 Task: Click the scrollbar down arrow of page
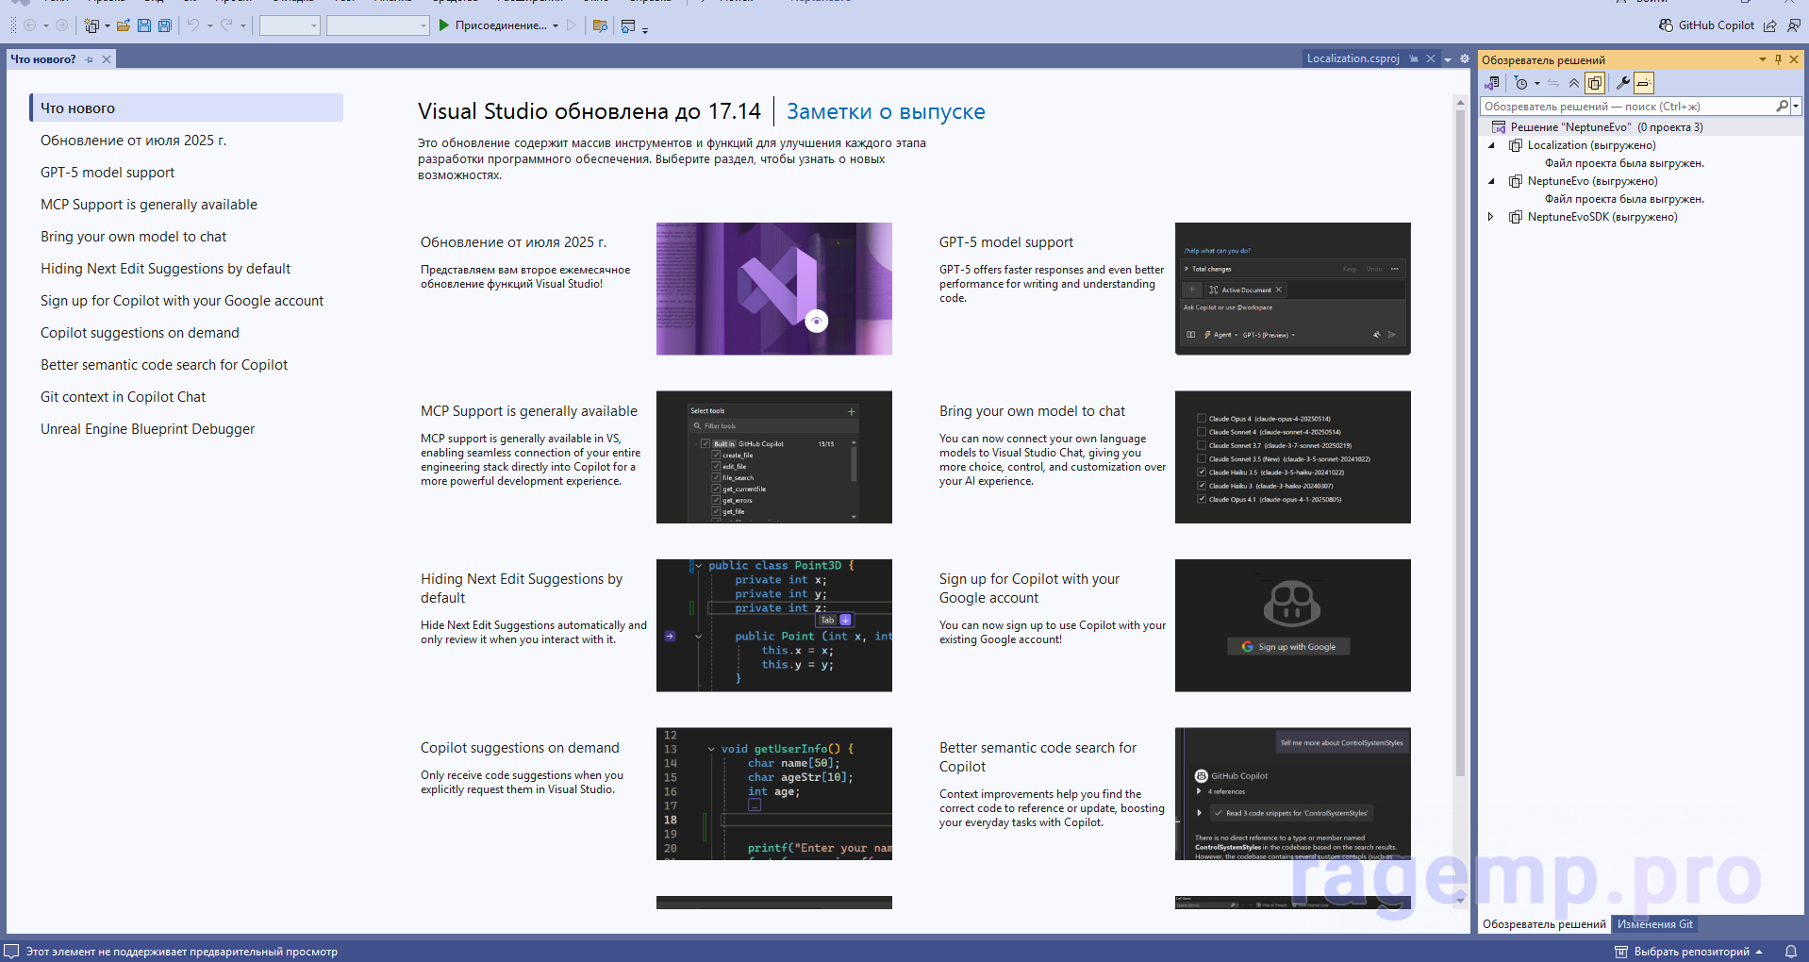click(1460, 901)
